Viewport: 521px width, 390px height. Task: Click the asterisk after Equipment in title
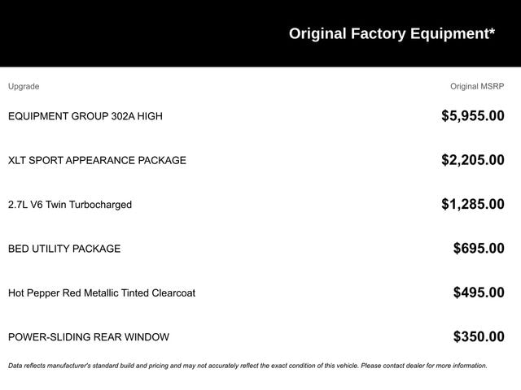[492, 31]
